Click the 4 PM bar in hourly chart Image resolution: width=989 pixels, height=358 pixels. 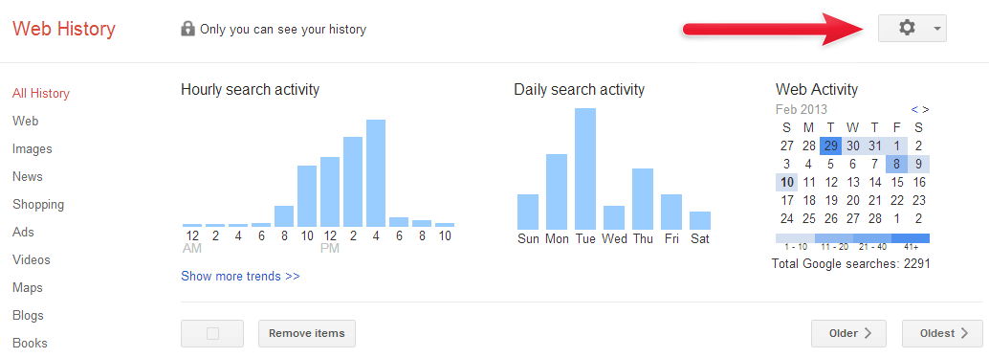point(376,173)
